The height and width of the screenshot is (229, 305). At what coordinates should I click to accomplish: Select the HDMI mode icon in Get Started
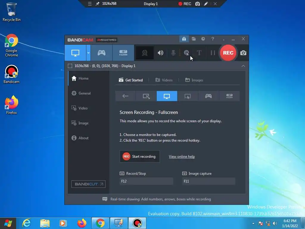pos(229,96)
